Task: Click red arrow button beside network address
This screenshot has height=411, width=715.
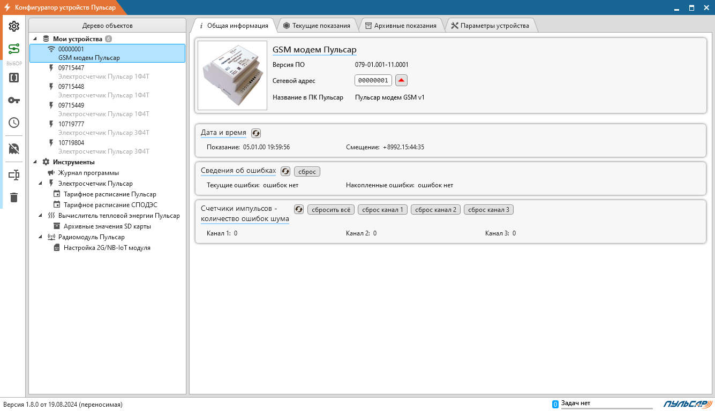Action: pos(402,80)
